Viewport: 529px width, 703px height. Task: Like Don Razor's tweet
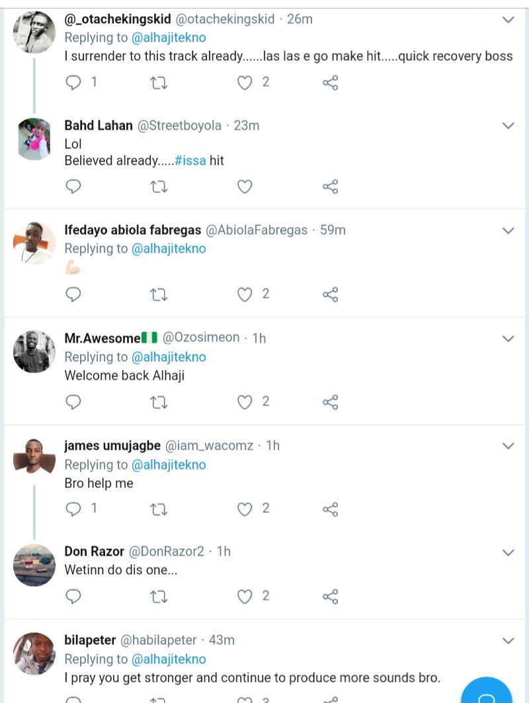pyautogui.click(x=245, y=597)
